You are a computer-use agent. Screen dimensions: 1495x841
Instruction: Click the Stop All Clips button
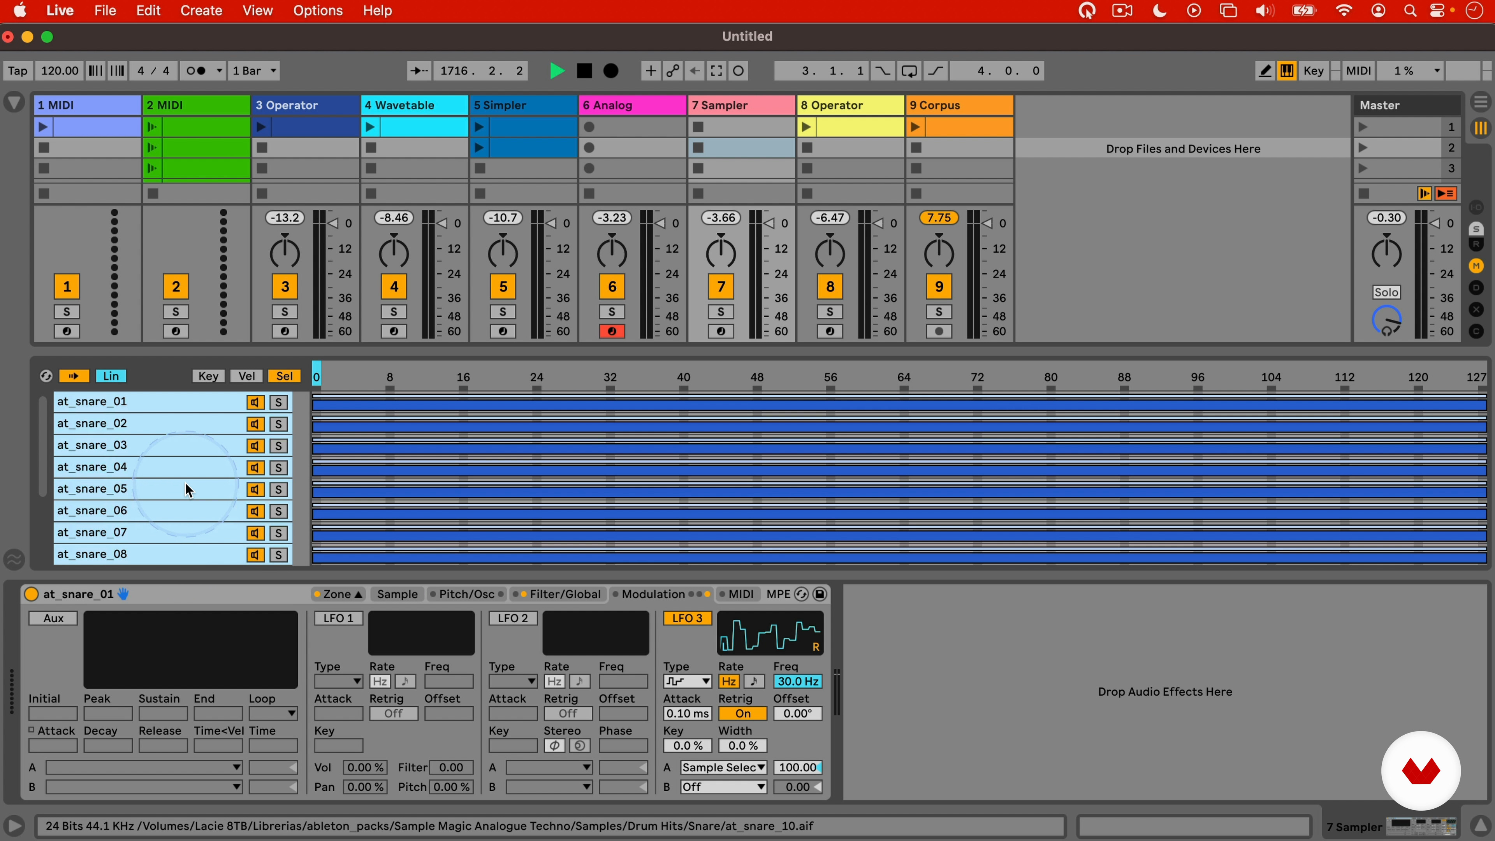1363,194
